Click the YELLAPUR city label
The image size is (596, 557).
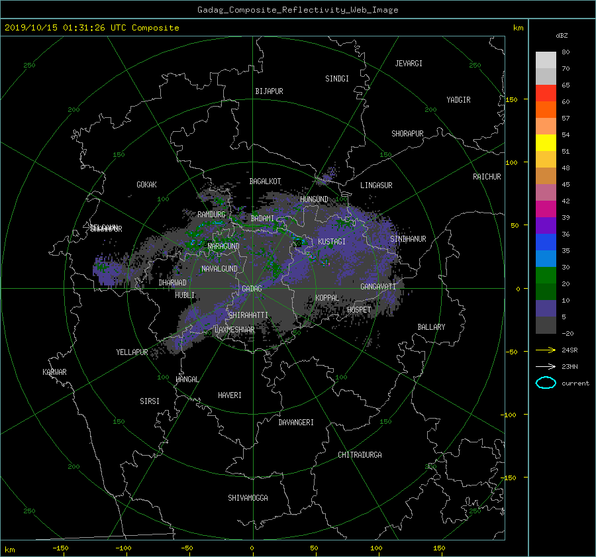(x=132, y=352)
